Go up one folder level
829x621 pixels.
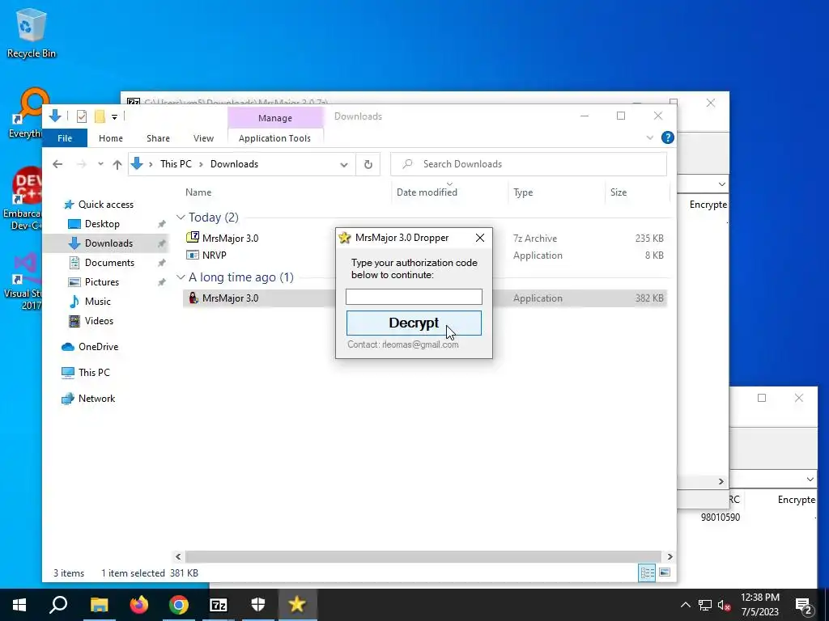coord(117,164)
